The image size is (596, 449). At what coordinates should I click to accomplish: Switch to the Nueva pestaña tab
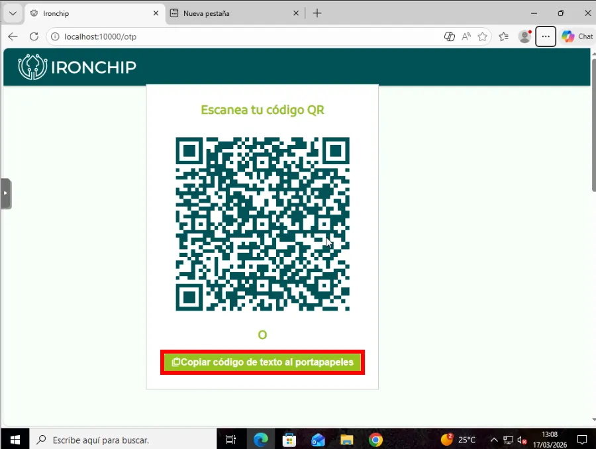(x=235, y=14)
